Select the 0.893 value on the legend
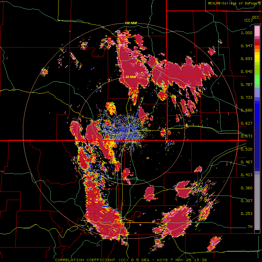 (247, 59)
